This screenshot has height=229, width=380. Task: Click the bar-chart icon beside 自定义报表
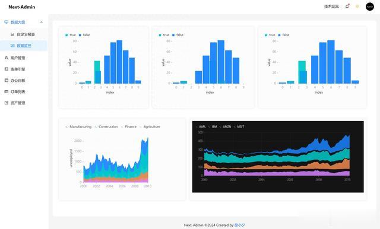(x=12, y=34)
